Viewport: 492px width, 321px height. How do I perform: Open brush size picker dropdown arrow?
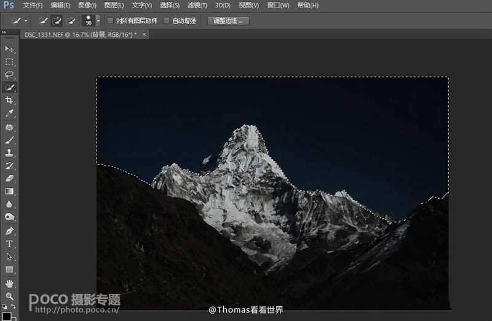click(98, 21)
